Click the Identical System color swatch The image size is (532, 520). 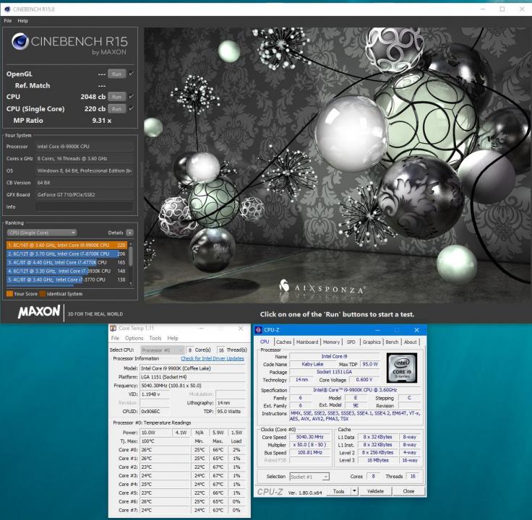(43, 294)
